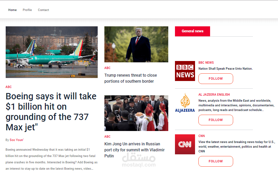Click author name Soo Youn

tap(16, 140)
